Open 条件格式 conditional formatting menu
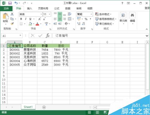 [103, 14]
